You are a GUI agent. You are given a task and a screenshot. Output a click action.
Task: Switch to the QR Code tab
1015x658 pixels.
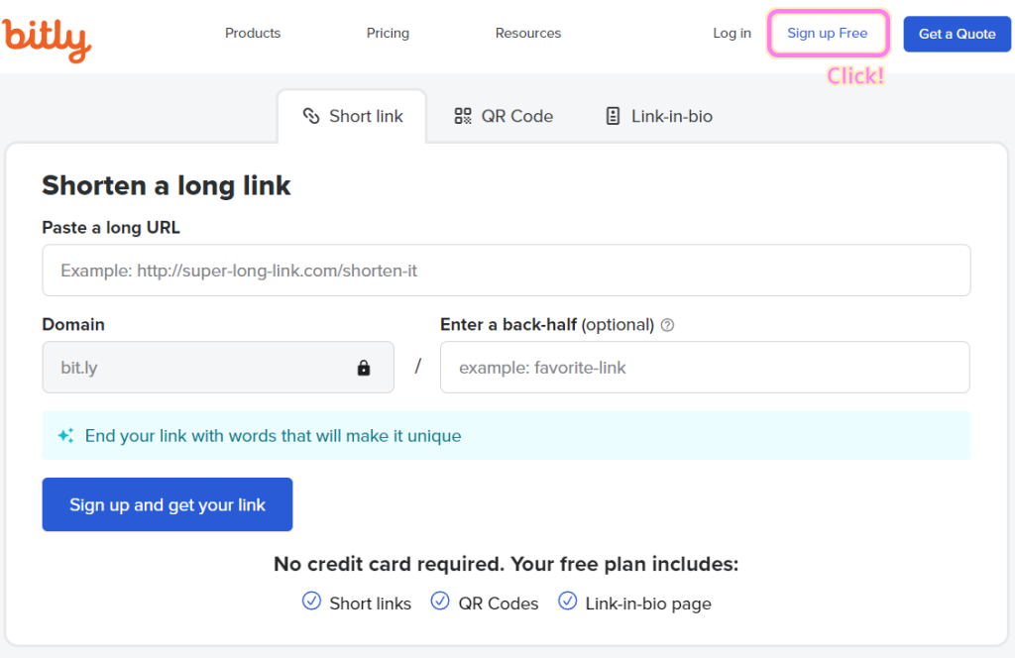click(x=504, y=115)
